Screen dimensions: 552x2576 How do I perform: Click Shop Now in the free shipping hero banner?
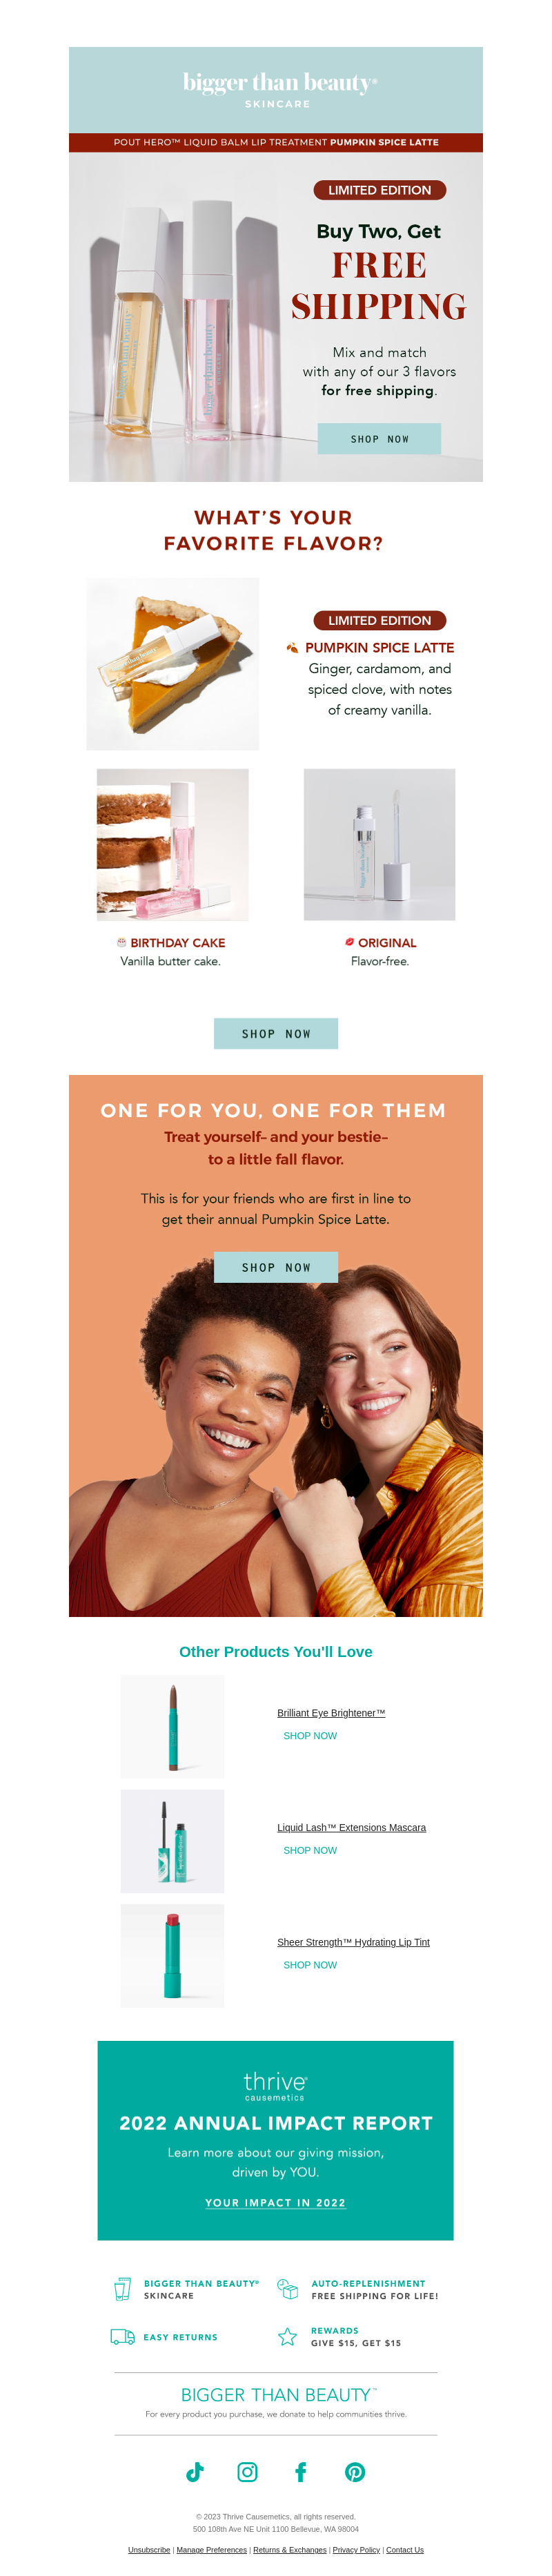tap(379, 438)
